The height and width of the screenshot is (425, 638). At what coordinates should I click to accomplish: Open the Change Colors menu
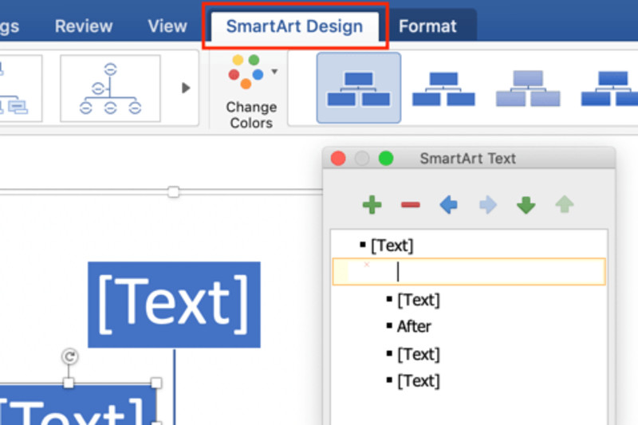(x=251, y=92)
